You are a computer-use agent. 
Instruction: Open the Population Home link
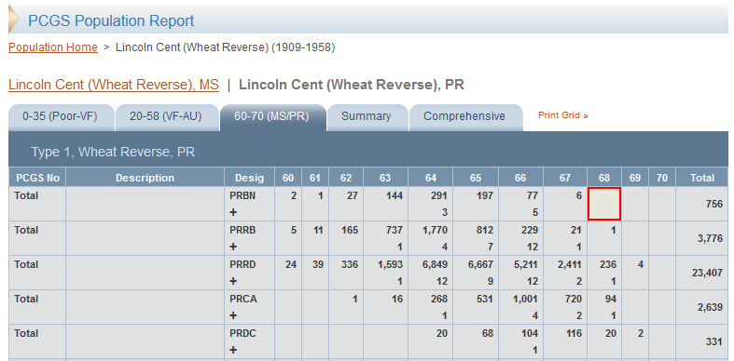pos(53,47)
